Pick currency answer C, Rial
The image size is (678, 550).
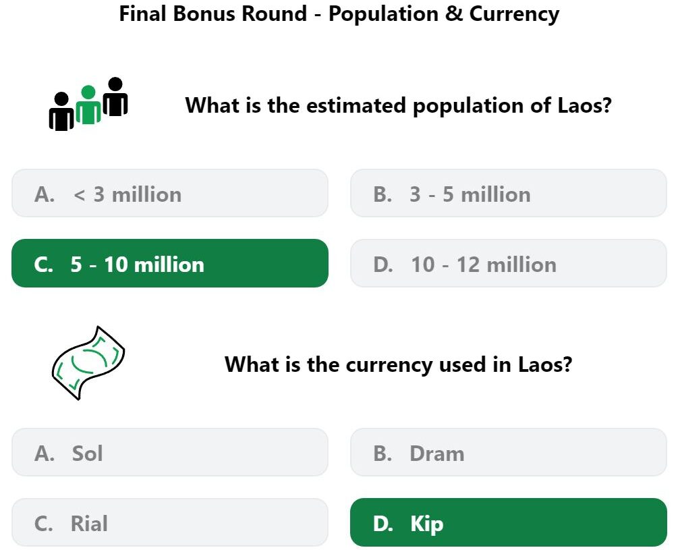(170, 522)
